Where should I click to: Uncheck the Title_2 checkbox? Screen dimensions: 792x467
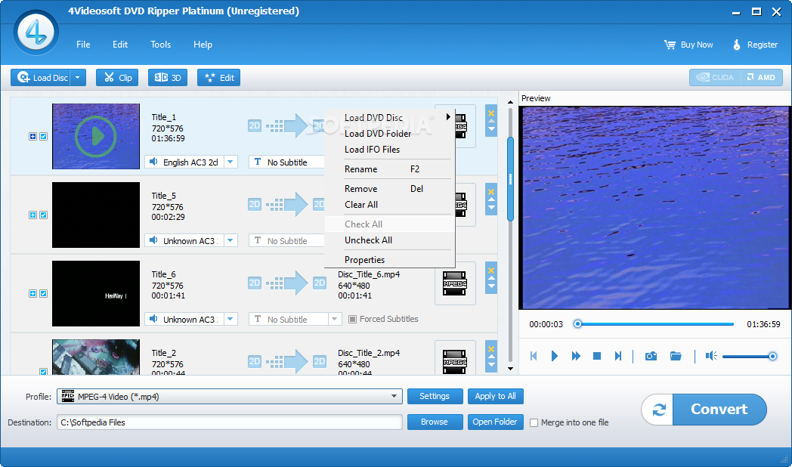43,372
